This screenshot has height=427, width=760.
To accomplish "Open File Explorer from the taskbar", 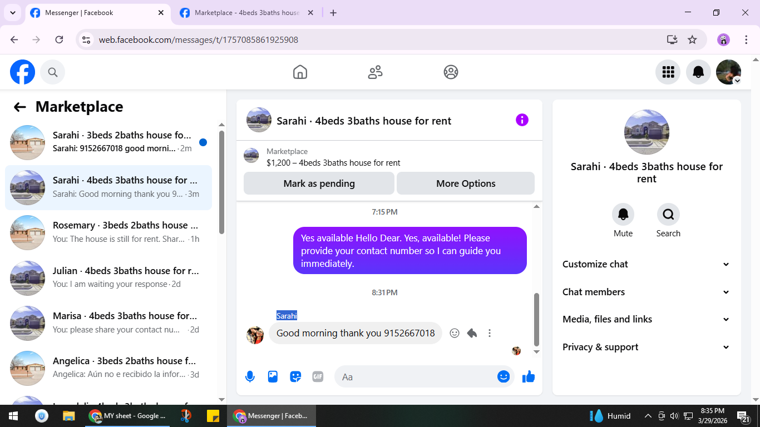I will 69,416.
